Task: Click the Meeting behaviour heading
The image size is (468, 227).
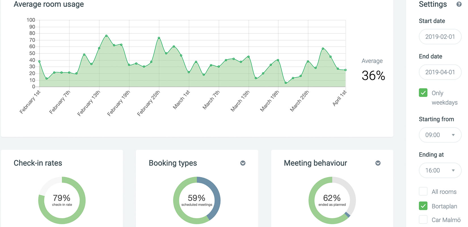Action: [x=315, y=163]
